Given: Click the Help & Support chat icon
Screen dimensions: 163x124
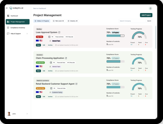Looking at the screenshot, I should click(8, 34).
